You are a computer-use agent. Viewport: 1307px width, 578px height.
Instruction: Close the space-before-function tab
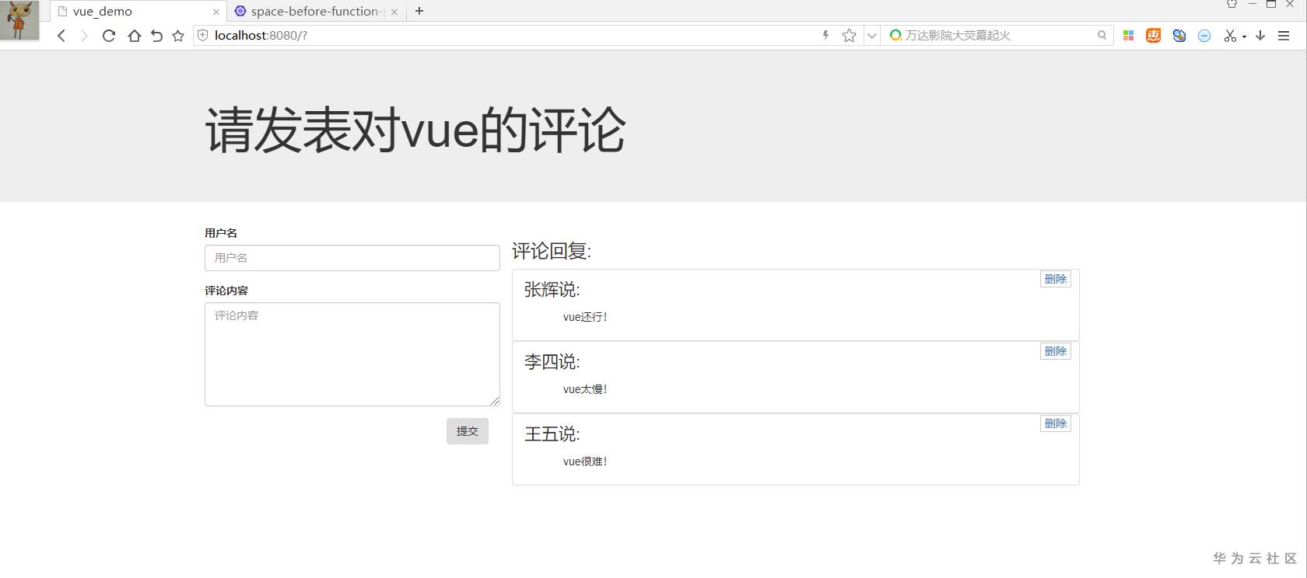point(394,12)
